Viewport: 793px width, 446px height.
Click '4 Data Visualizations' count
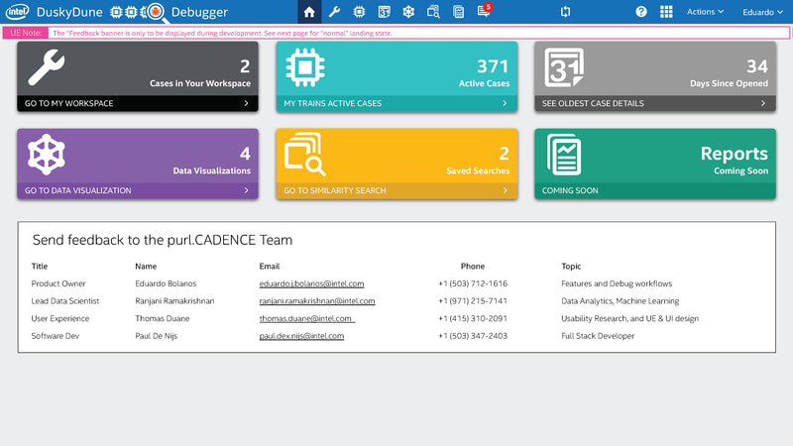[x=211, y=161]
